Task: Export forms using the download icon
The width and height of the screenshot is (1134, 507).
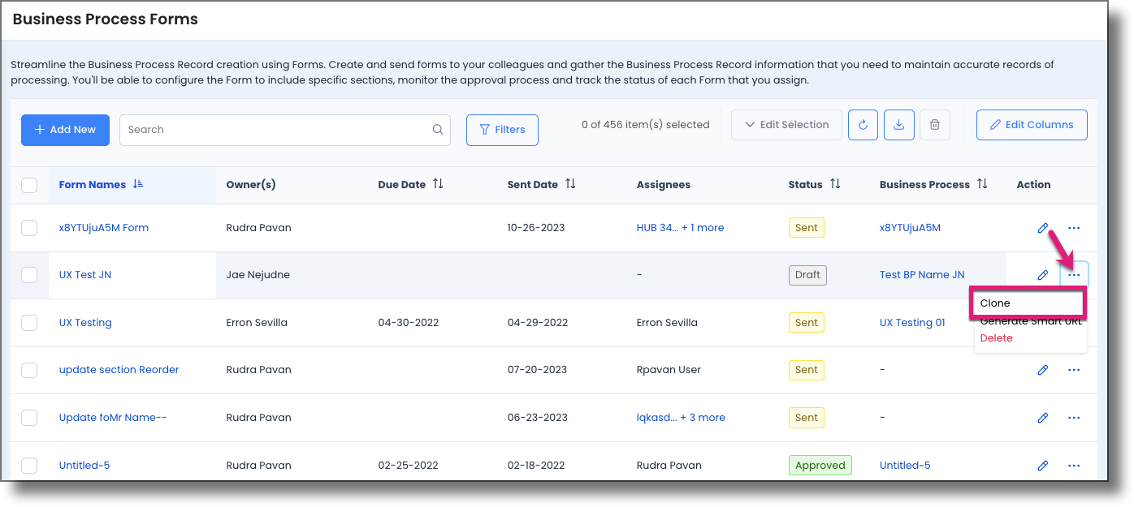Action: [898, 125]
